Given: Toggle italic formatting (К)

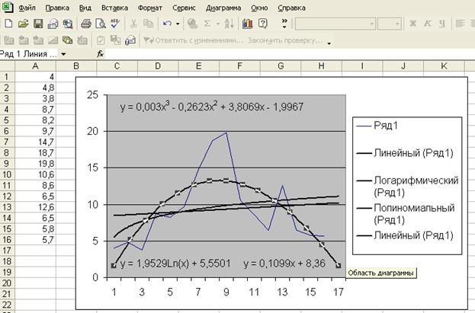Looking at the screenshot, I should click(427, 24).
